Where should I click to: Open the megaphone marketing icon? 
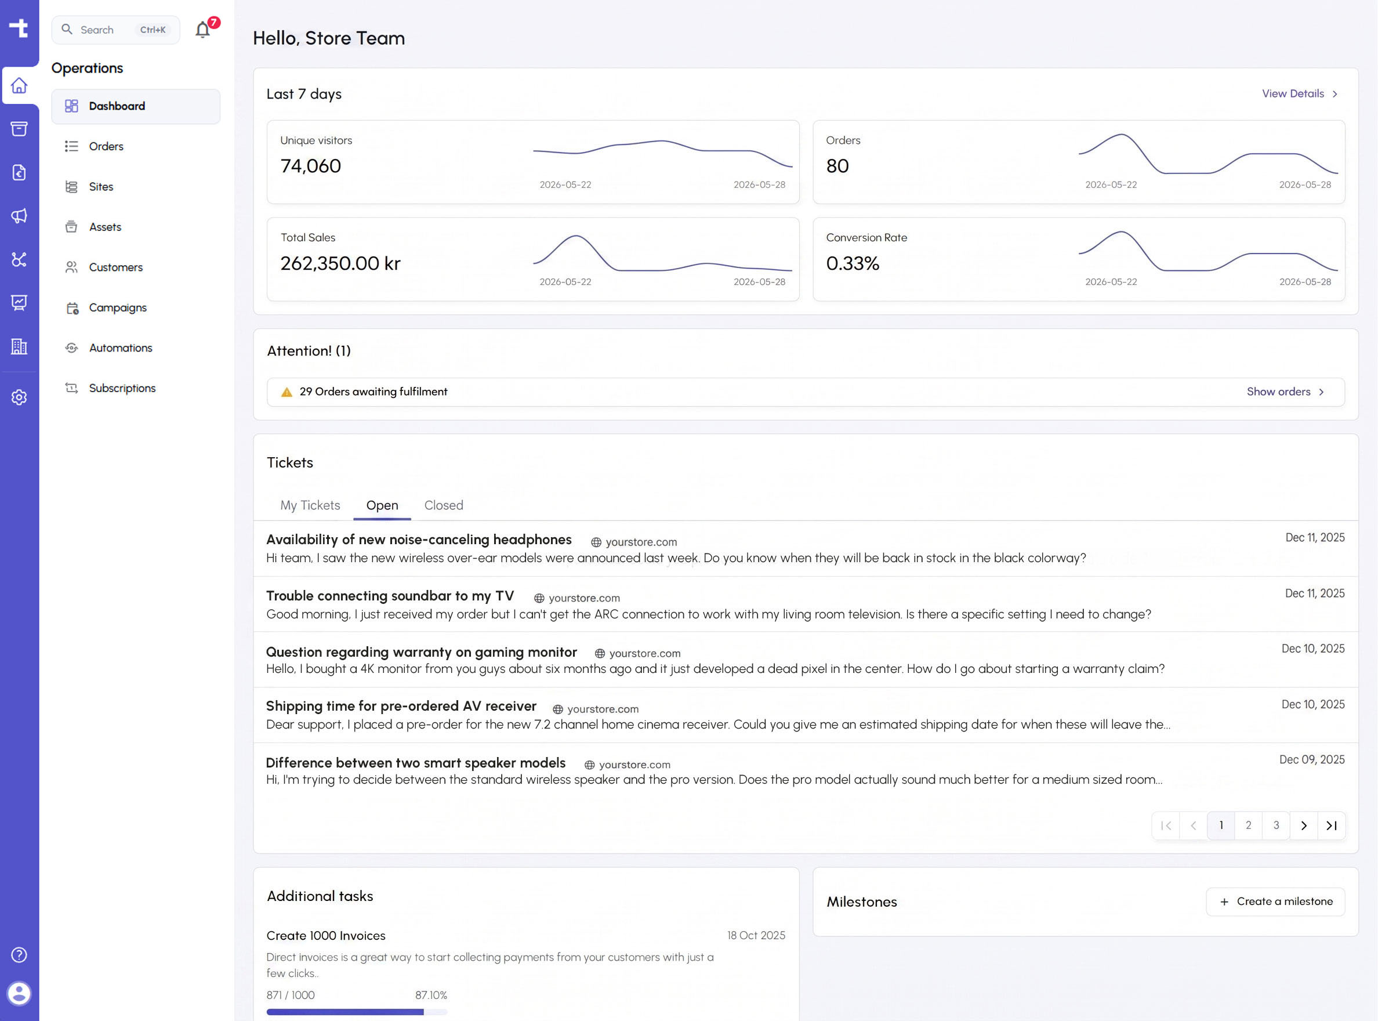pyautogui.click(x=19, y=216)
